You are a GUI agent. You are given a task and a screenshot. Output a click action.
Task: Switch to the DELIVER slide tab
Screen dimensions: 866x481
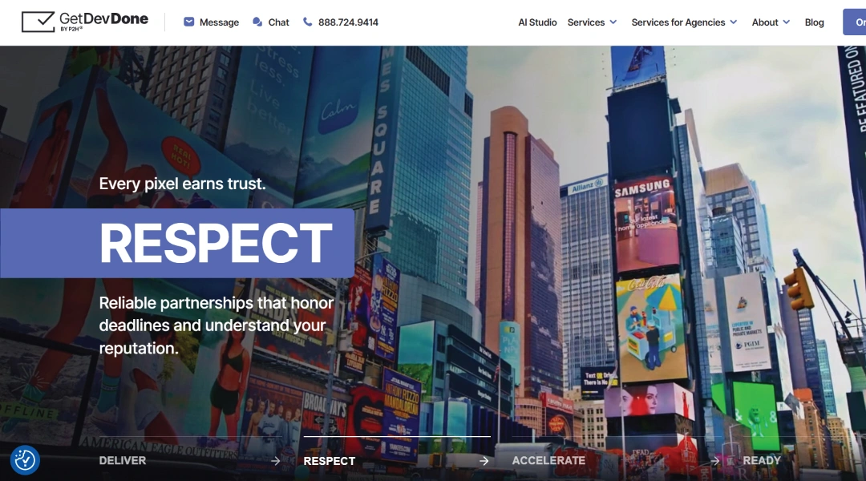(x=123, y=461)
